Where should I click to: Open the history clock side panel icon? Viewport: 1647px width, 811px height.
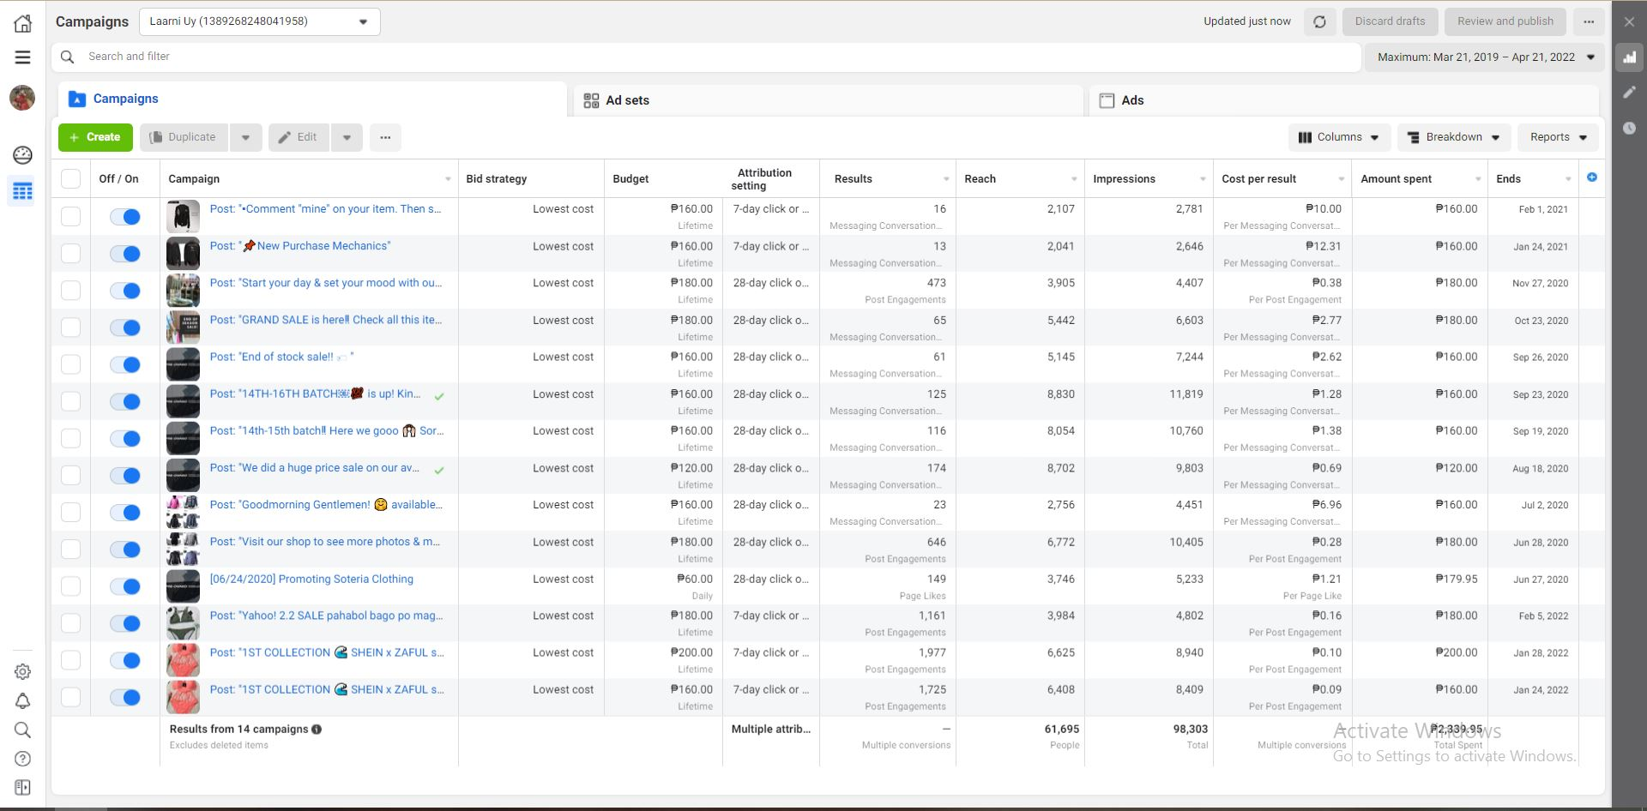pyautogui.click(x=1629, y=129)
